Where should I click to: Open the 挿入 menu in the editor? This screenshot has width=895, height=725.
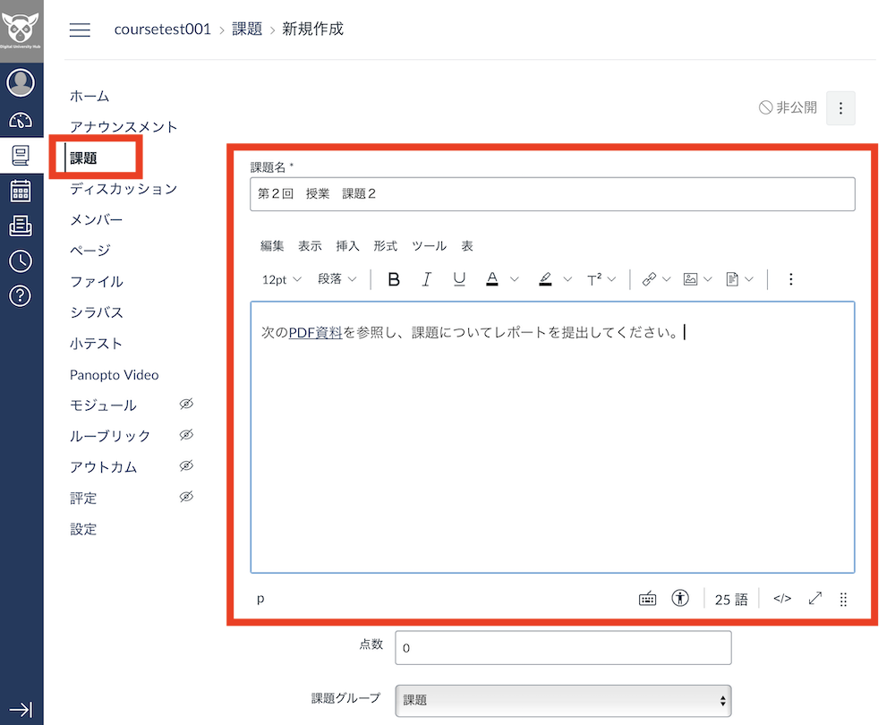click(x=346, y=246)
